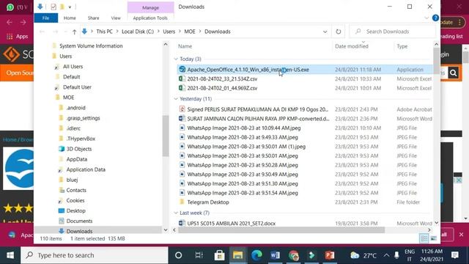Open Microsoft Store from taskbar
469x264 pixels.
pos(219,255)
